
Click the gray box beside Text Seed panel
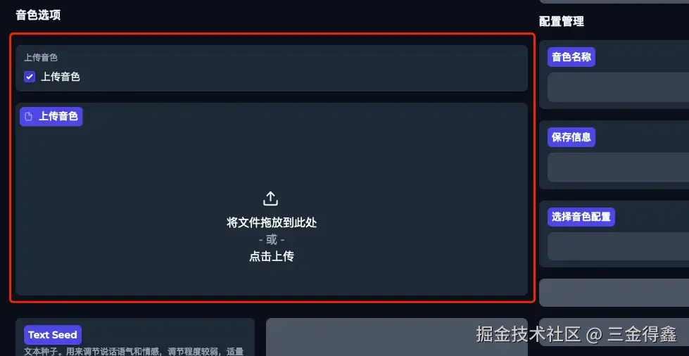click(x=397, y=337)
